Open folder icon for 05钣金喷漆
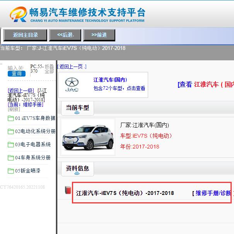The height and width of the screenshot is (234, 234). [x=11, y=171]
